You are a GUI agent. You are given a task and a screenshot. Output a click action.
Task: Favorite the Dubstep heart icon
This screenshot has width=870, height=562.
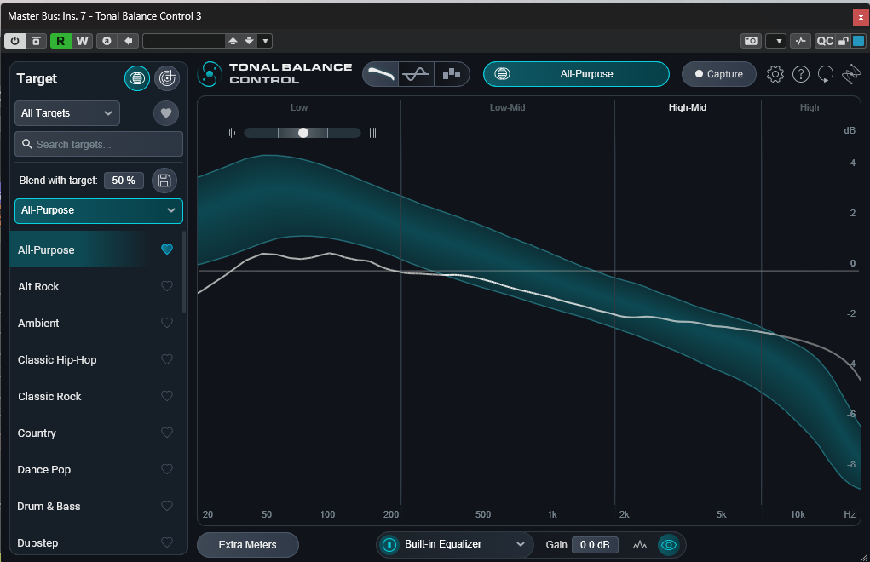[x=167, y=542]
